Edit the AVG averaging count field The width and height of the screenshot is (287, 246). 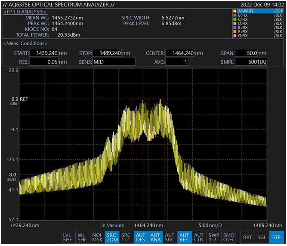[x=176, y=62]
